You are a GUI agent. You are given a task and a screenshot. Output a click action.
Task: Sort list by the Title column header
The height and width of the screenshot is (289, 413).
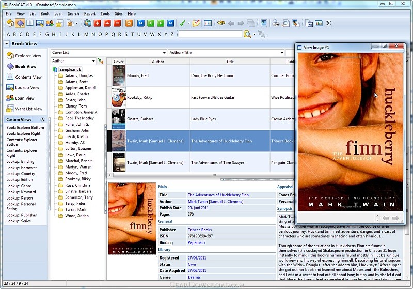230,62
